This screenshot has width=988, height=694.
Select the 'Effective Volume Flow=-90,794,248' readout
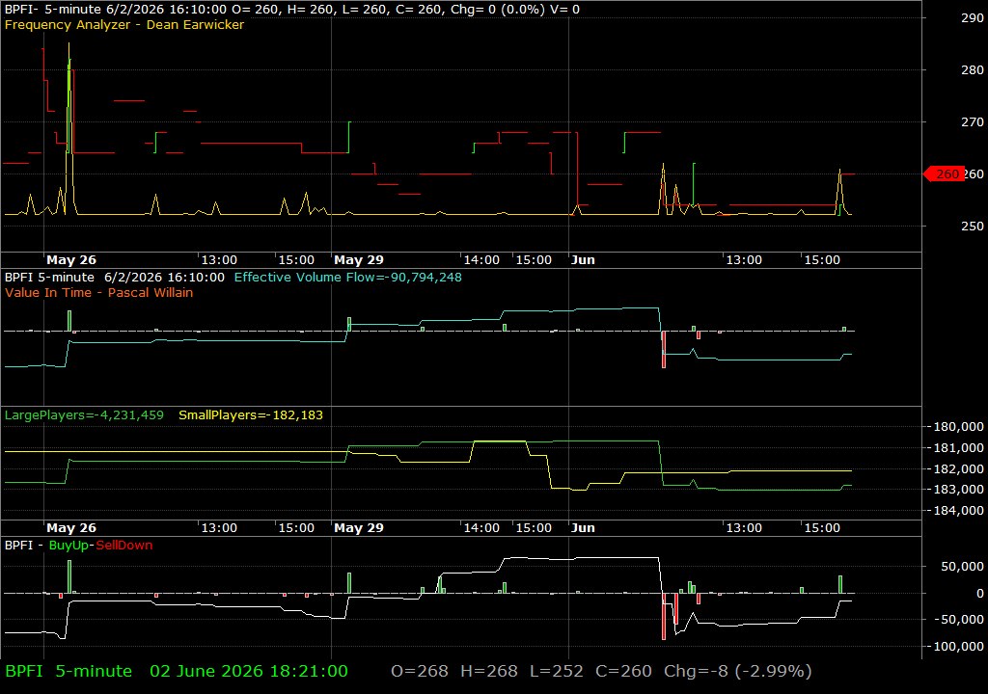pyautogui.click(x=347, y=277)
